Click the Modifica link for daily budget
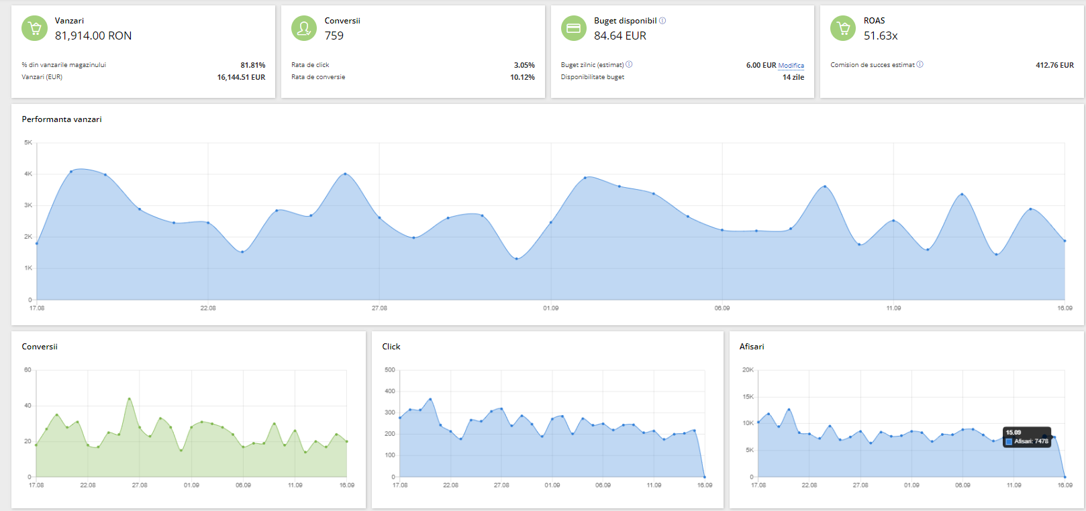 791,66
